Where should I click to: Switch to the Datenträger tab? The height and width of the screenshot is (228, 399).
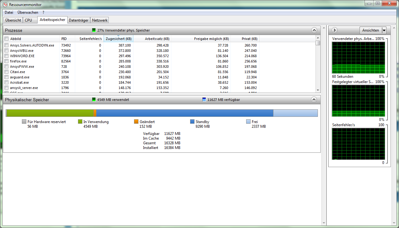tap(79, 20)
